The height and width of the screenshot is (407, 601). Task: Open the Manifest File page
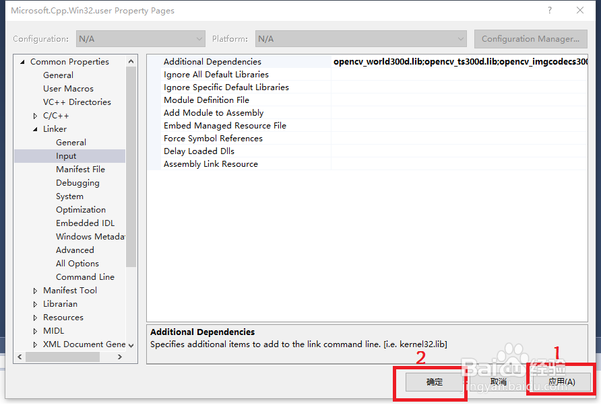[80, 170]
